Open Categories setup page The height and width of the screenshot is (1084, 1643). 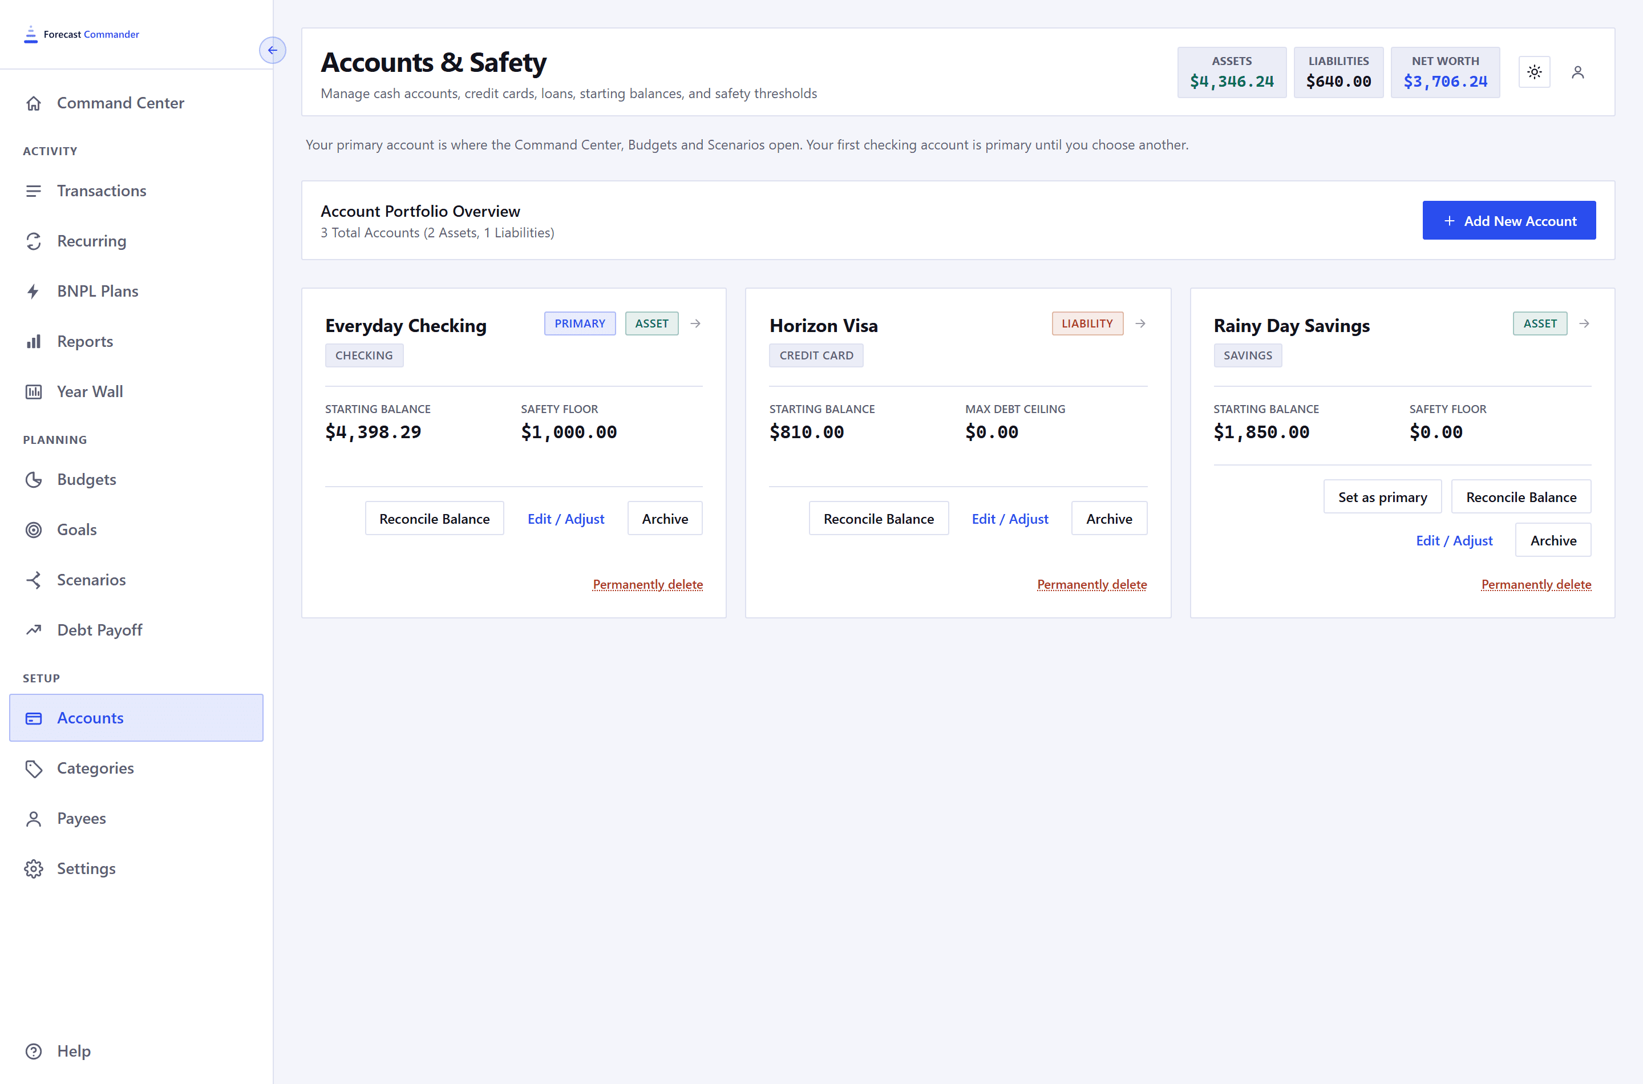point(136,768)
